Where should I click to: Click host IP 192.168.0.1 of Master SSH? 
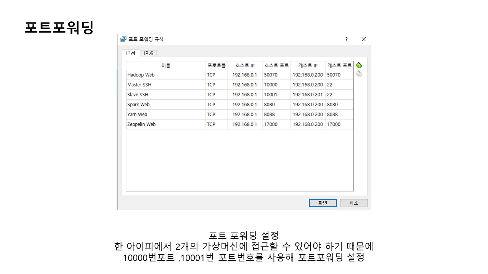click(245, 85)
